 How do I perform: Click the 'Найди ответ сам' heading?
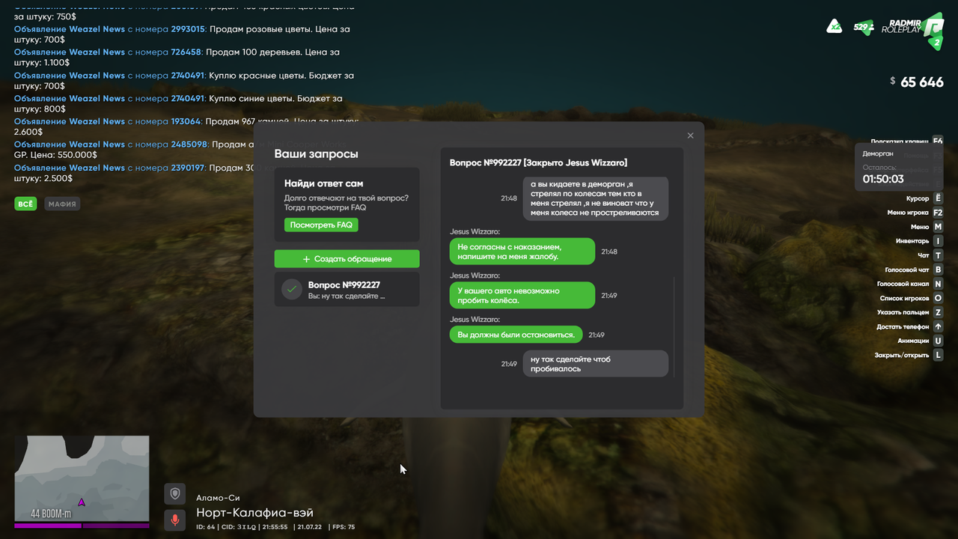point(324,183)
